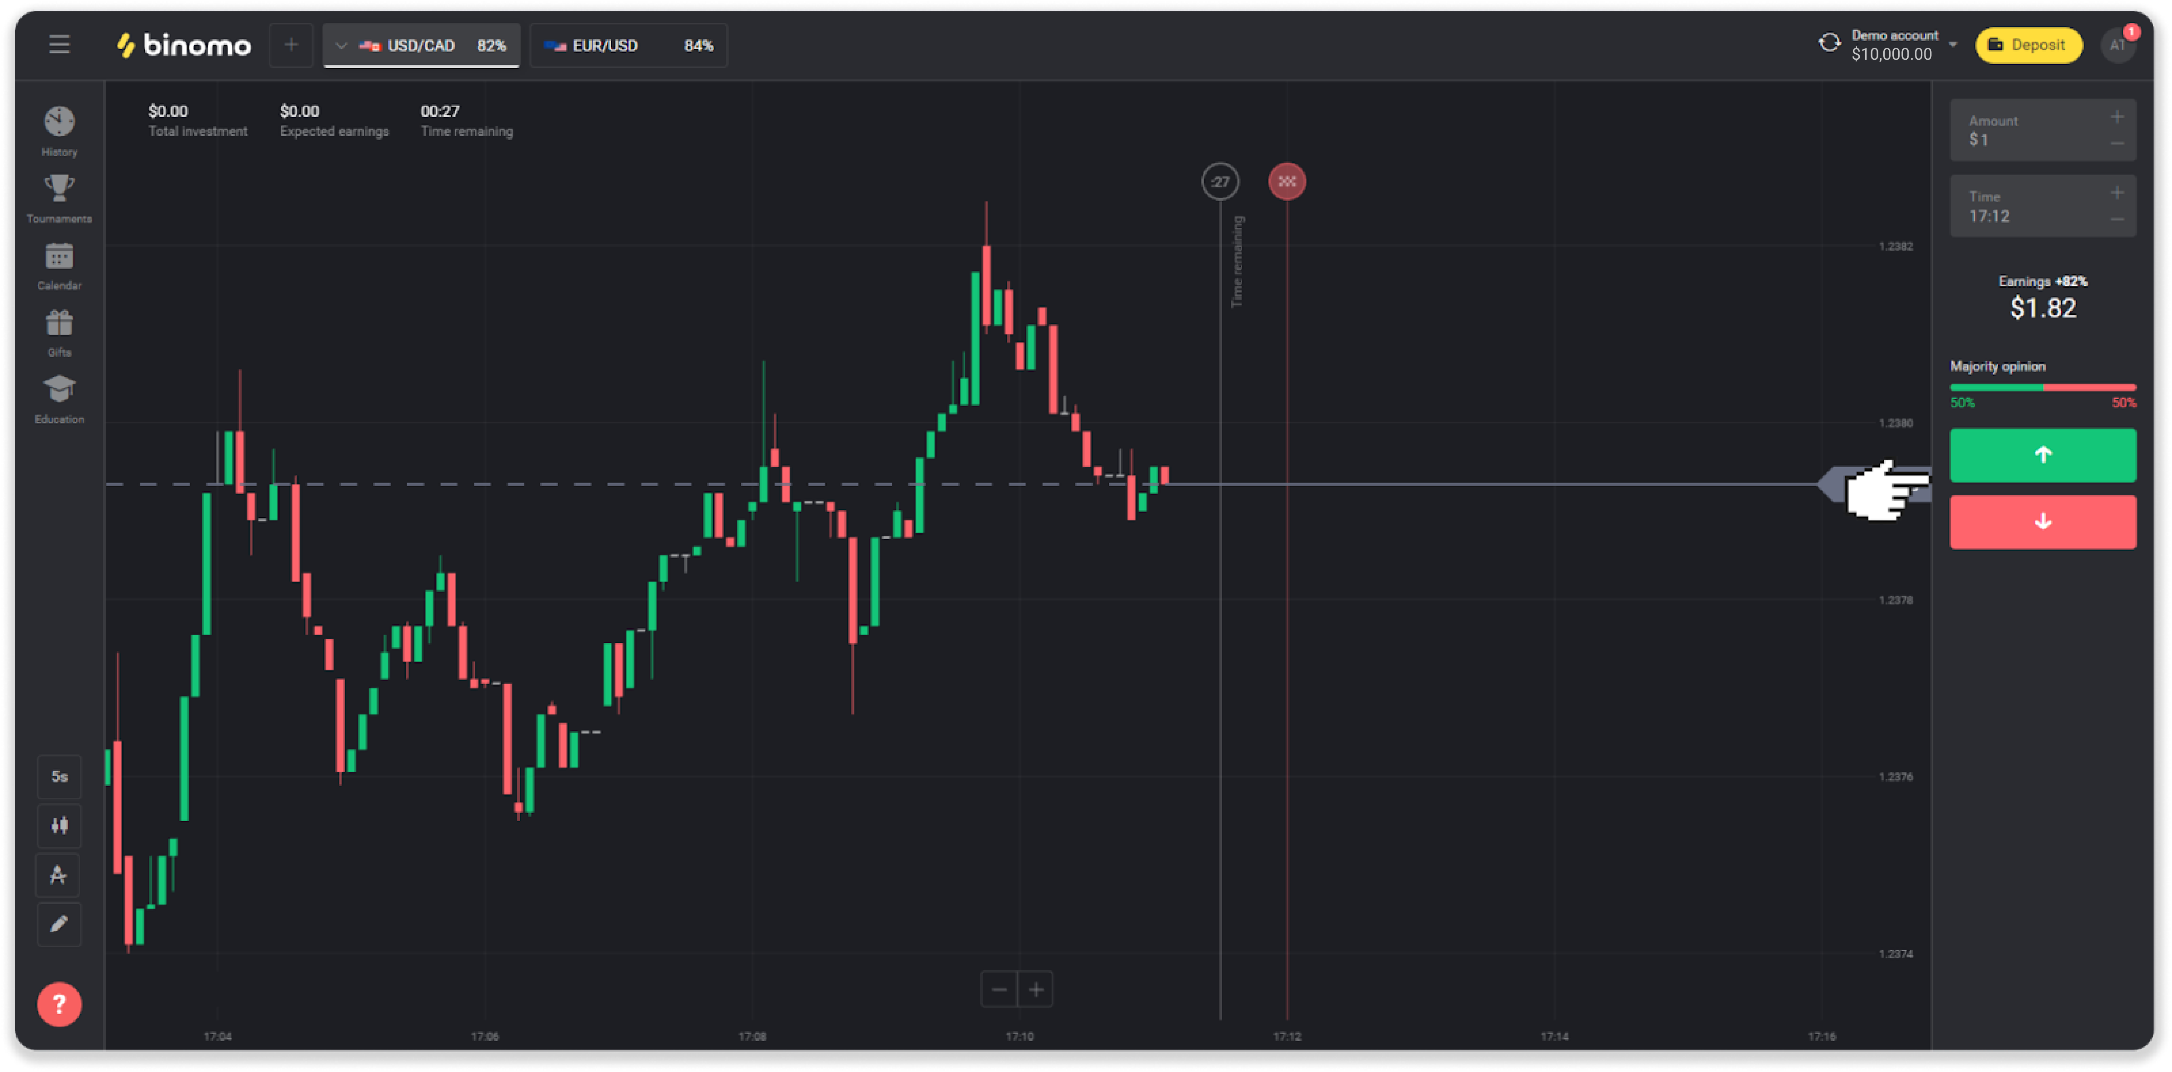Add a new asset tab
This screenshot has width=2172, height=1072.
coord(291,46)
